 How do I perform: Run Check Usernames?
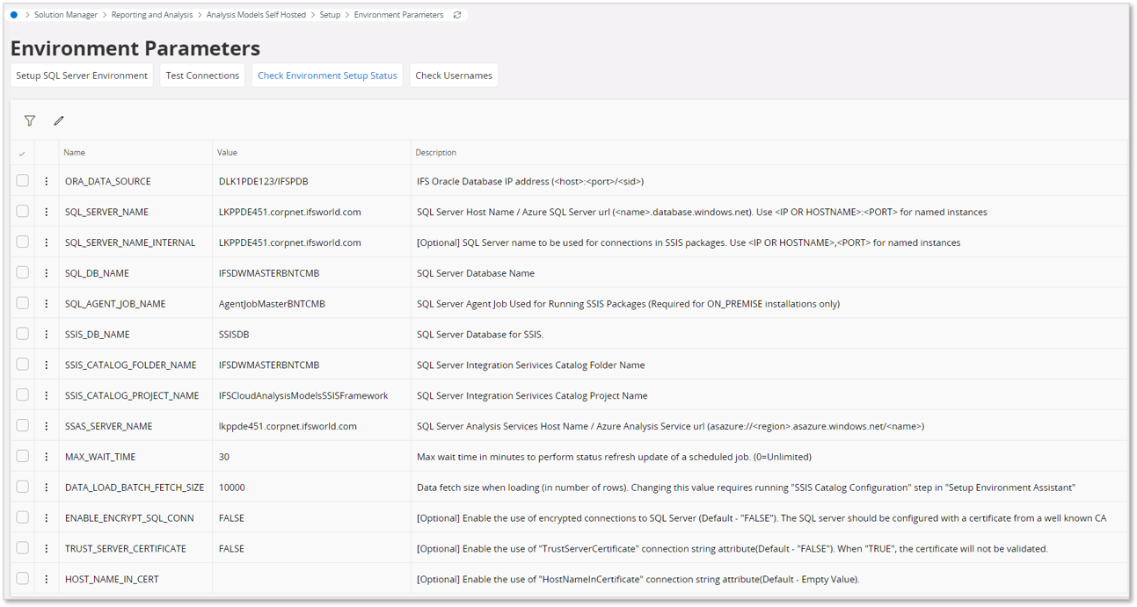tap(454, 75)
